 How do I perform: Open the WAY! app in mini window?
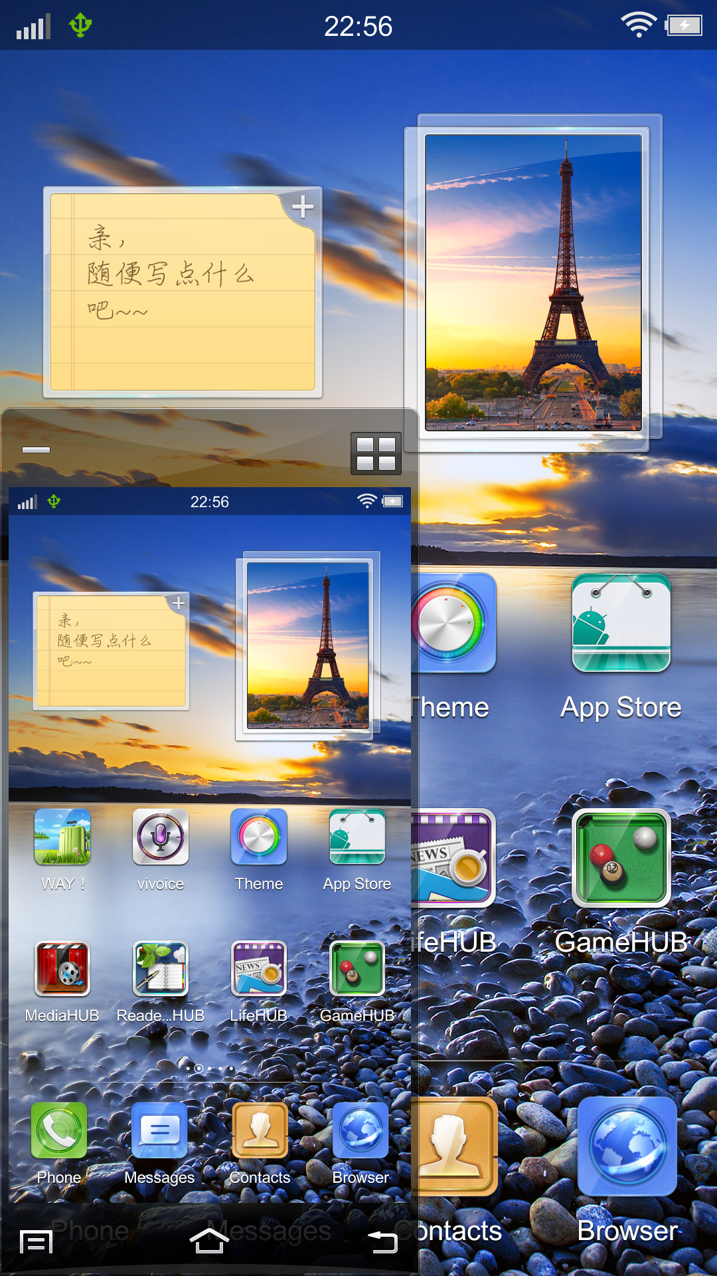pos(62,837)
